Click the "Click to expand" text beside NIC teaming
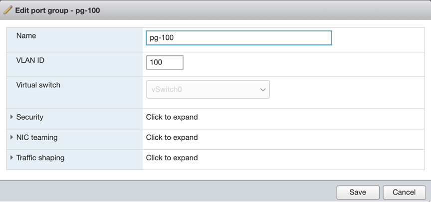The width and height of the screenshot is (431, 202). click(x=172, y=137)
